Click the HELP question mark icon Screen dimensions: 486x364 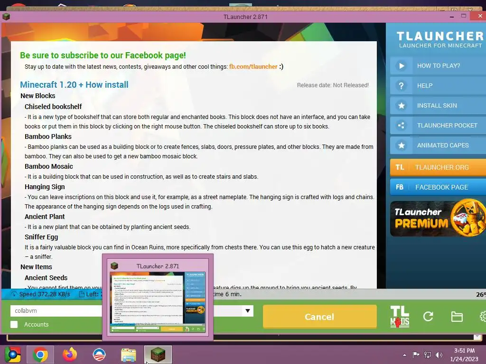[401, 85]
